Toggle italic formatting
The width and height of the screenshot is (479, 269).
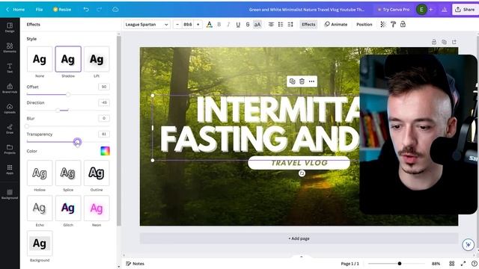[228, 25]
